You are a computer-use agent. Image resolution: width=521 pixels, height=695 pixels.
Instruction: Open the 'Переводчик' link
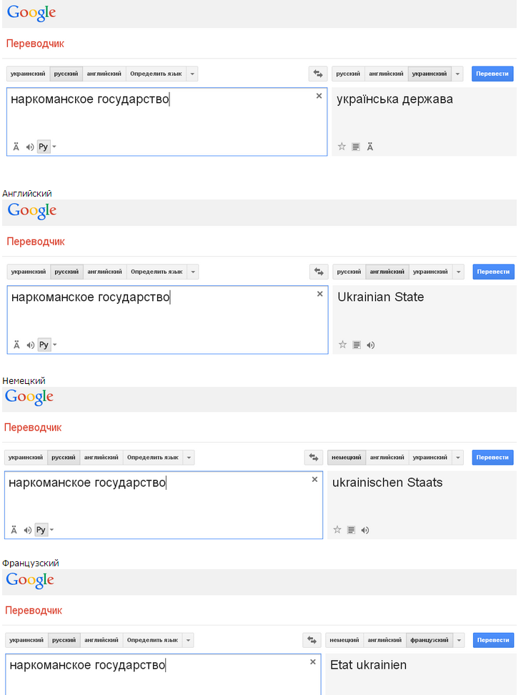click(36, 43)
